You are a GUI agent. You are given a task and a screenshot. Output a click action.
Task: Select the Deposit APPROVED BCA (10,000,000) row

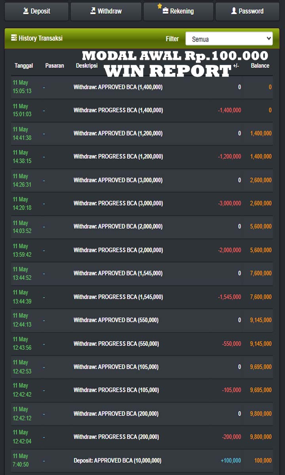[x=118, y=460]
